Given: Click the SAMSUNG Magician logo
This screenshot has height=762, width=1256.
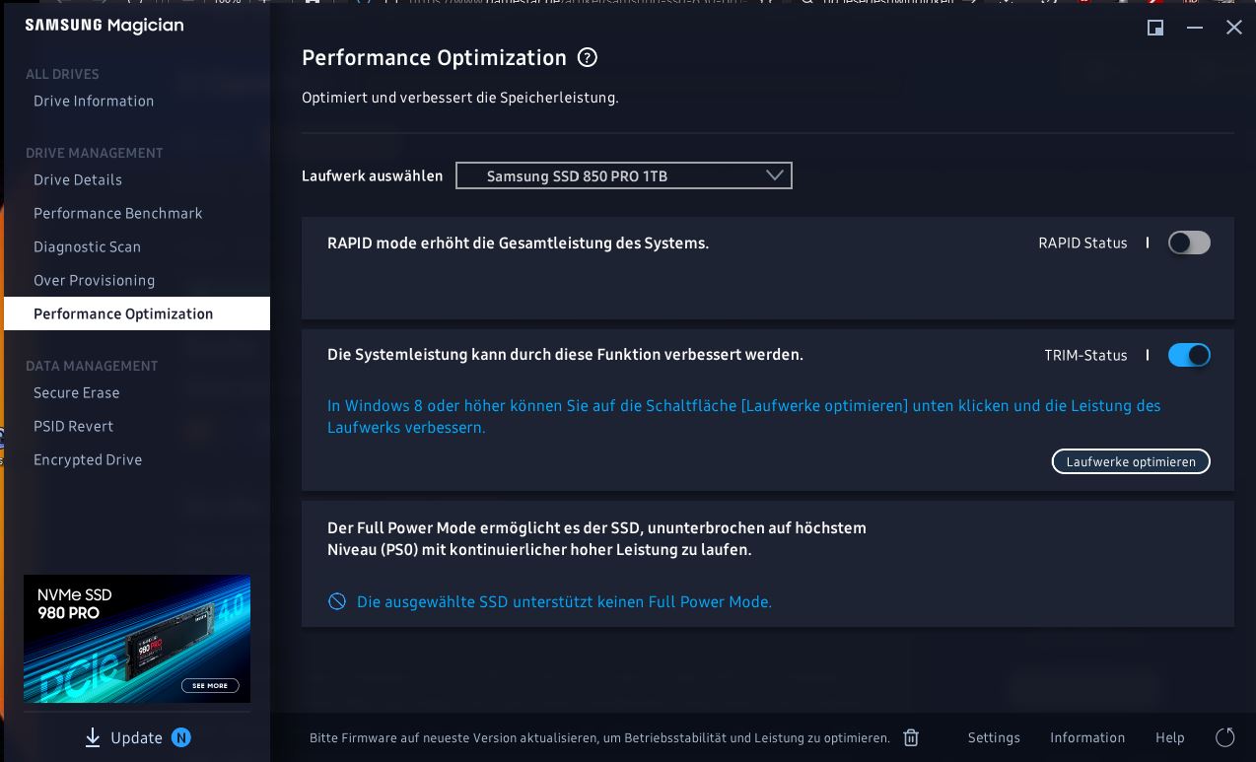Looking at the screenshot, I should (x=105, y=26).
